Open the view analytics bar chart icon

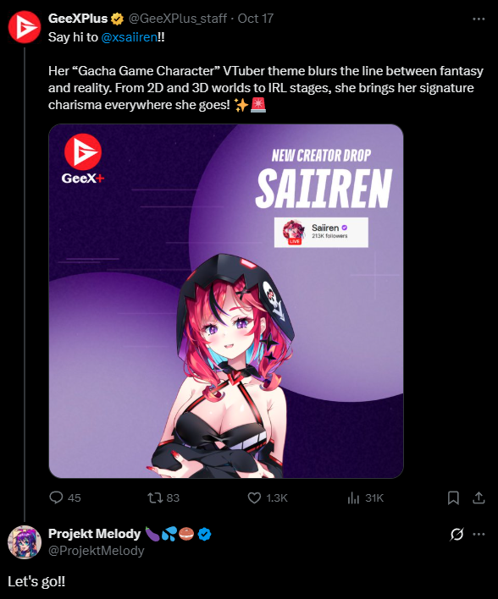[x=353, y=497]
